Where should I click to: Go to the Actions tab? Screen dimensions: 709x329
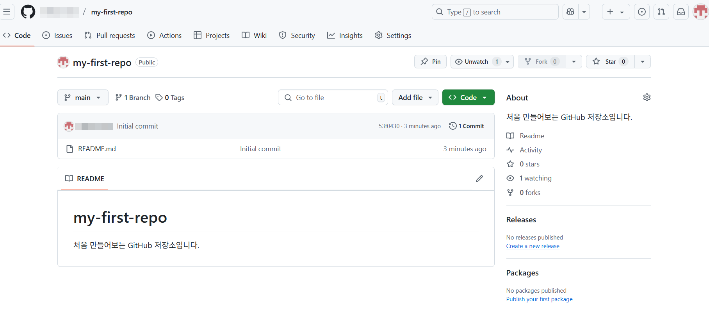pos(164,36)
